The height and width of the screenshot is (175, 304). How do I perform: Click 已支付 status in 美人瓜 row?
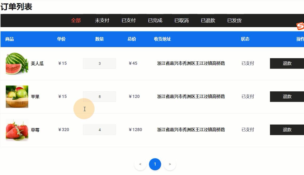tap(248, 63)
